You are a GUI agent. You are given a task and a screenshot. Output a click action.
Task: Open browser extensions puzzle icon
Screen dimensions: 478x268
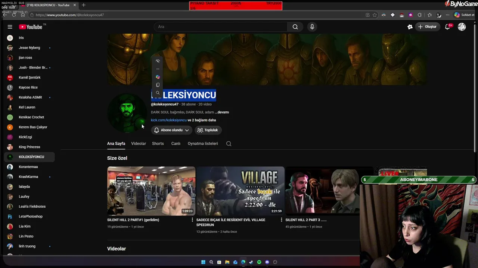click(x=420, y=15)
